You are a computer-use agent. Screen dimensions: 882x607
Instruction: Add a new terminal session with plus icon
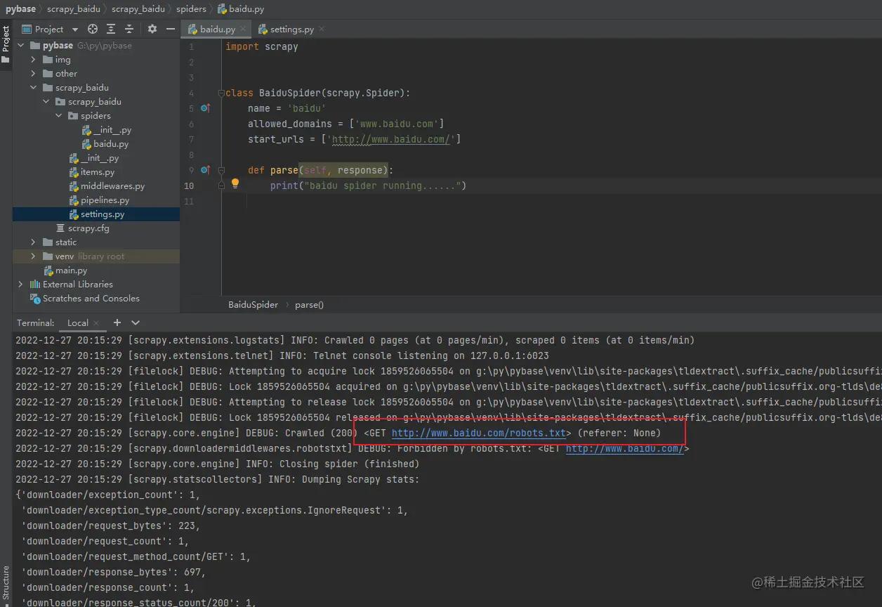pyautogui.click(x=117, y=322)
